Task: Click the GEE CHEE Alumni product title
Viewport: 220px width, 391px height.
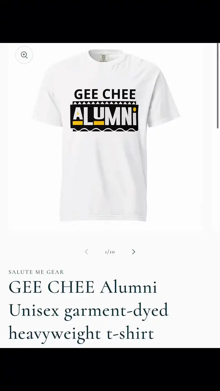Action: pos(89,310)
